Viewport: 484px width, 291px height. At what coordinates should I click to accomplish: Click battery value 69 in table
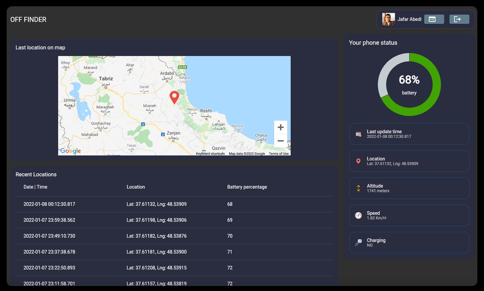point(230,220)
